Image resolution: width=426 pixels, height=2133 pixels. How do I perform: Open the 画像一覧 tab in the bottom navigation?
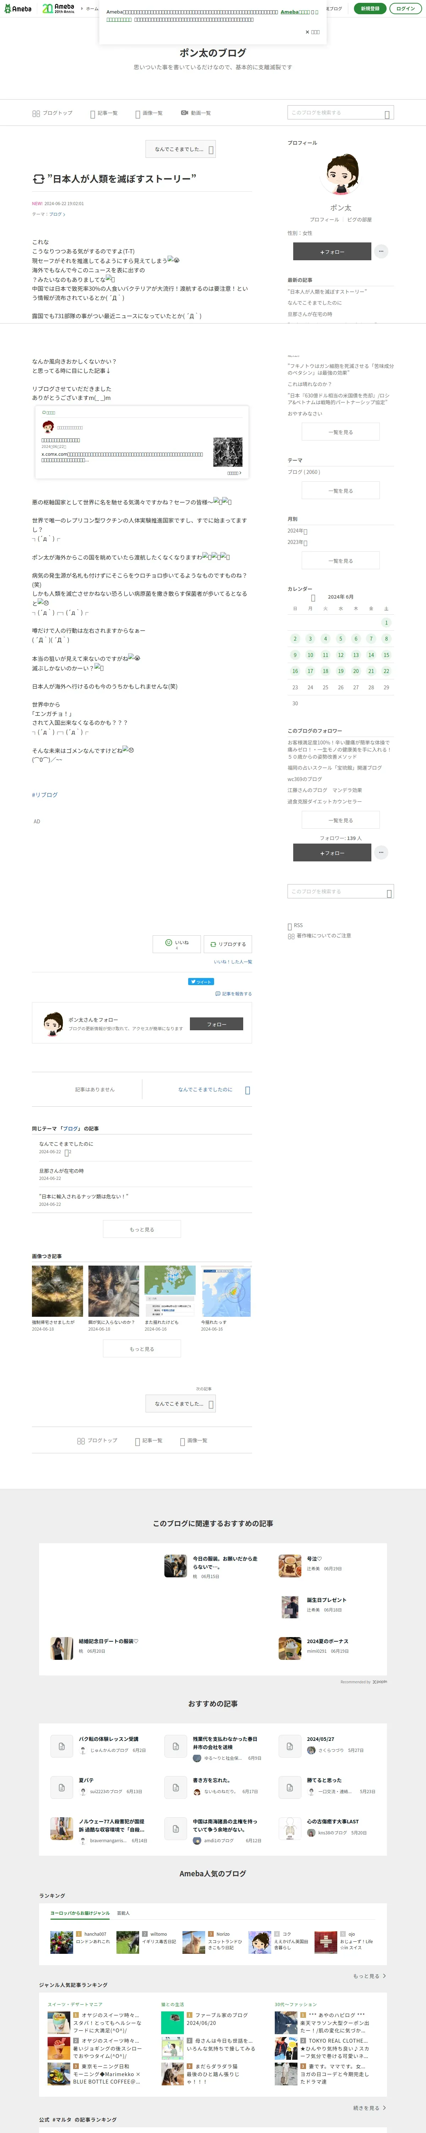pos(193,1441)
